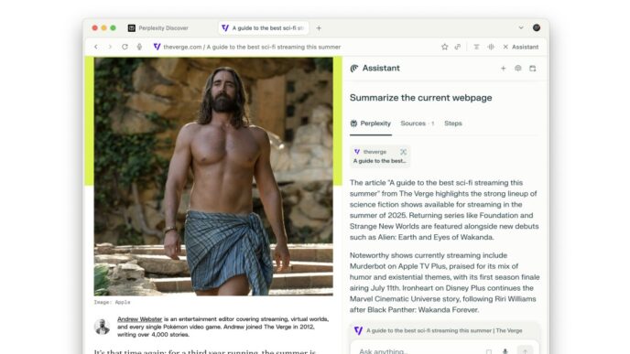Open a new browser tab
Viewport: 630px width, 354px height.
(x=319, y=28)
